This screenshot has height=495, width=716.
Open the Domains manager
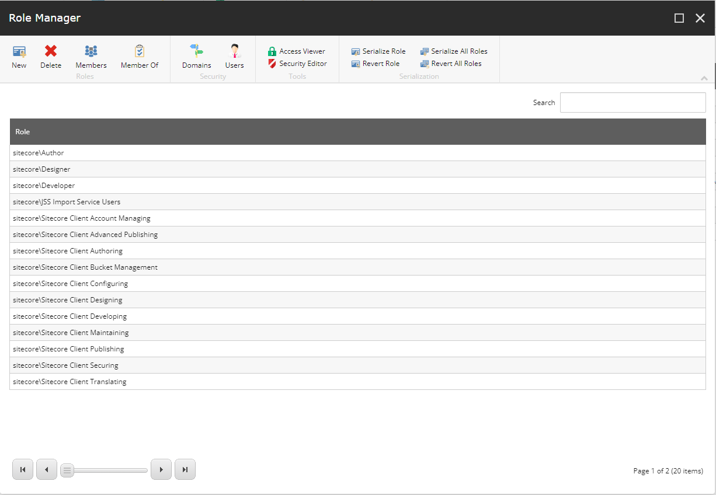click(197, 57)
